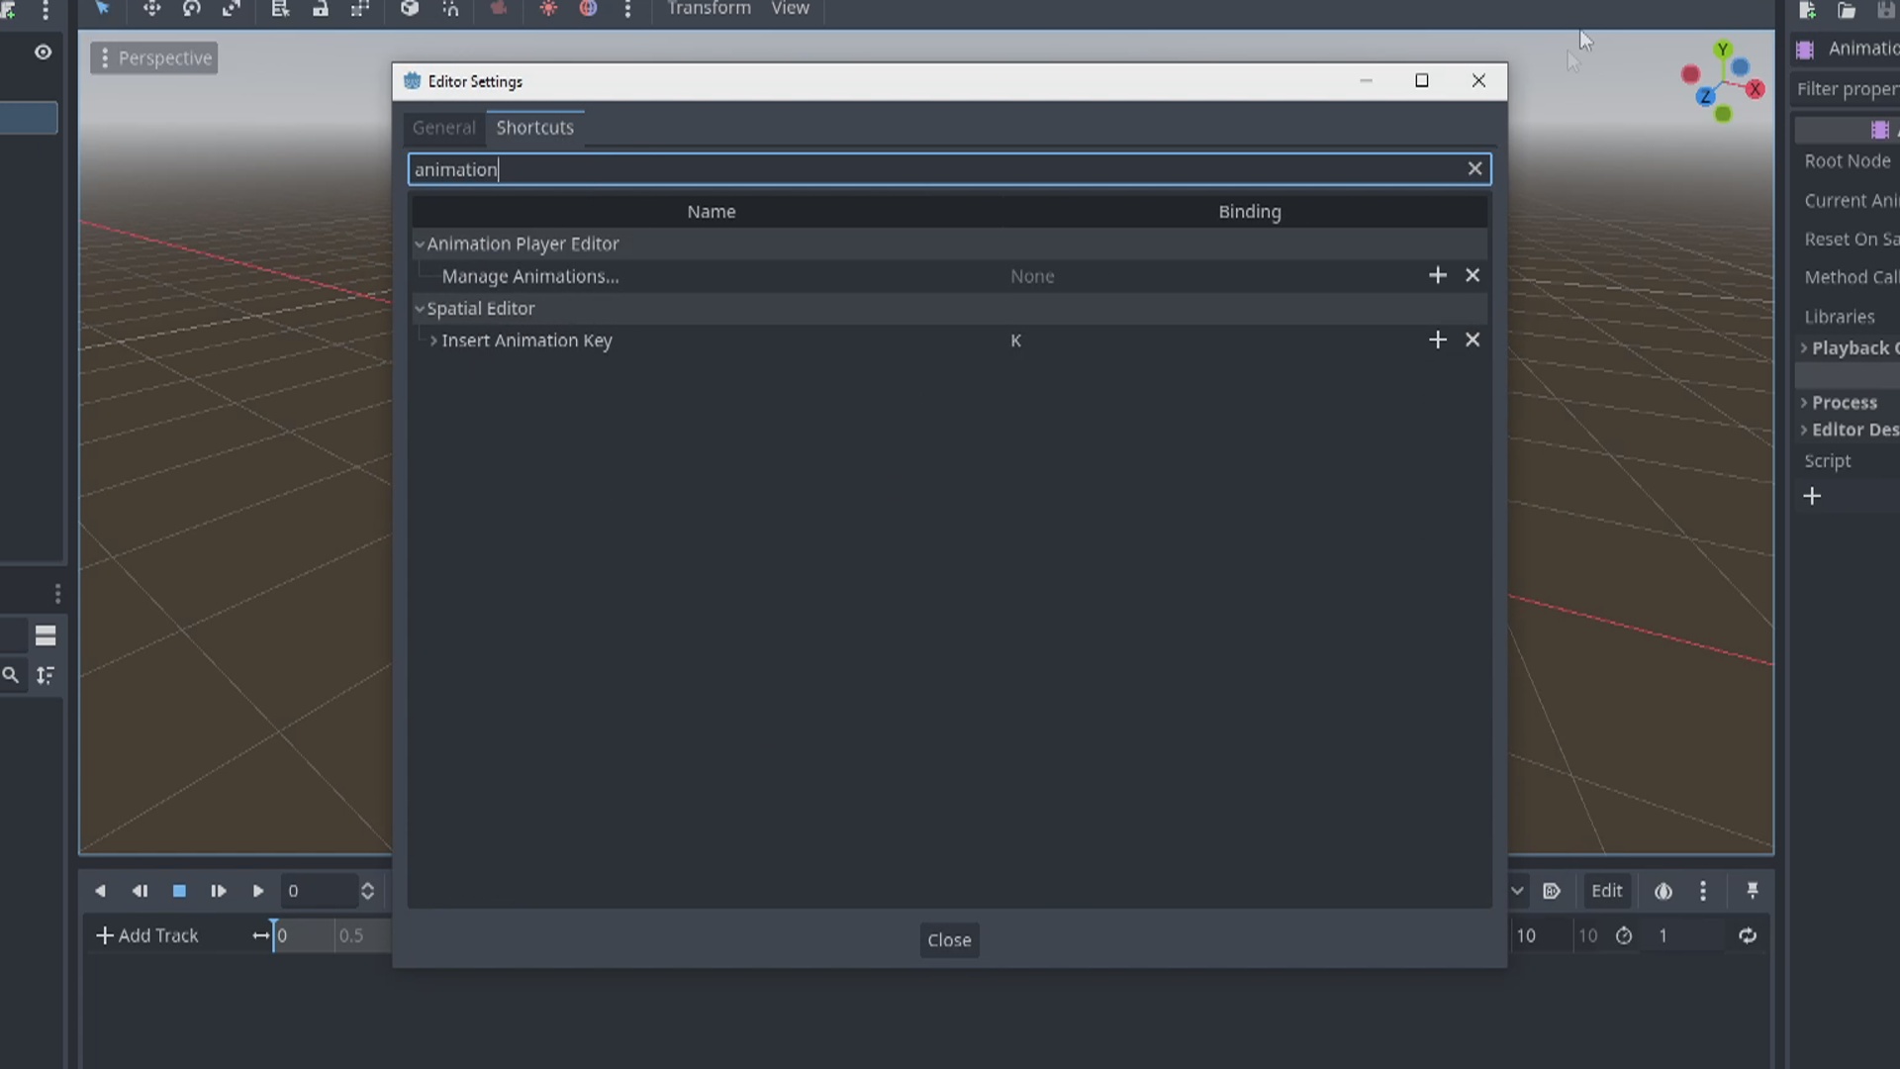Toggle preview sunlight with the sun icon

(548, 8)
